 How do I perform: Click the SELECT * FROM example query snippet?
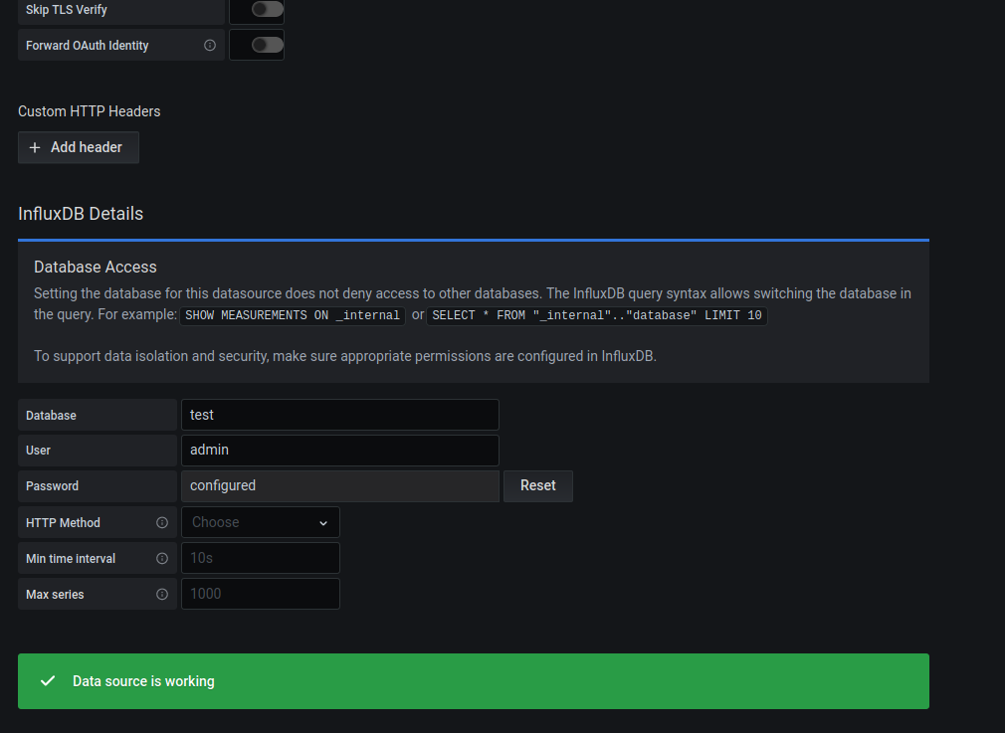[597, 315]
